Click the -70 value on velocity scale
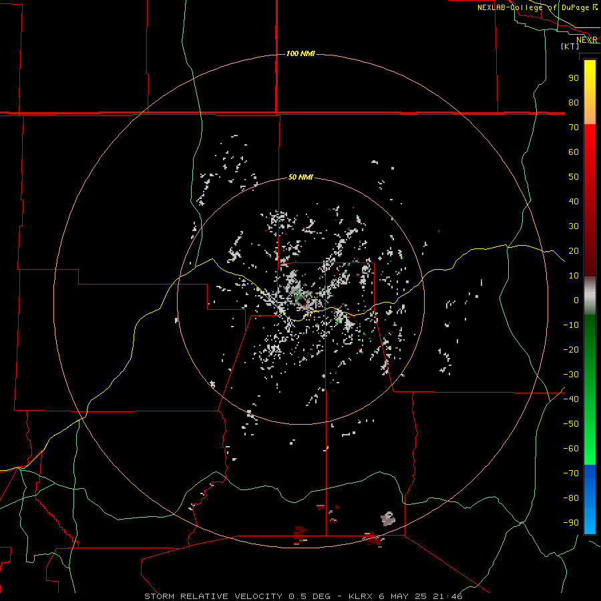 point(571,473)
